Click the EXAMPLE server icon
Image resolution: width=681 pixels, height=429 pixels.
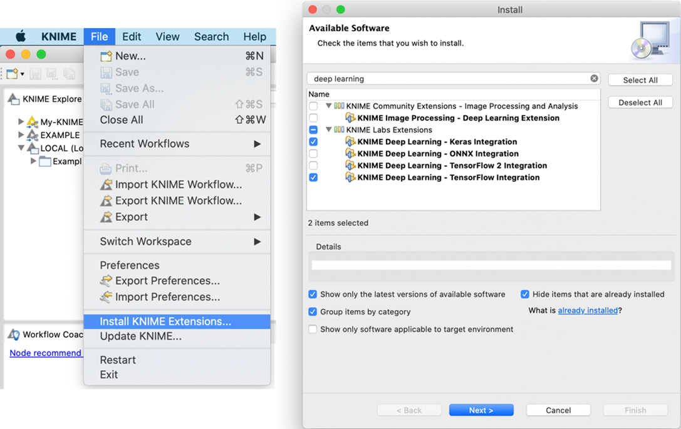(x=33, y=135)
